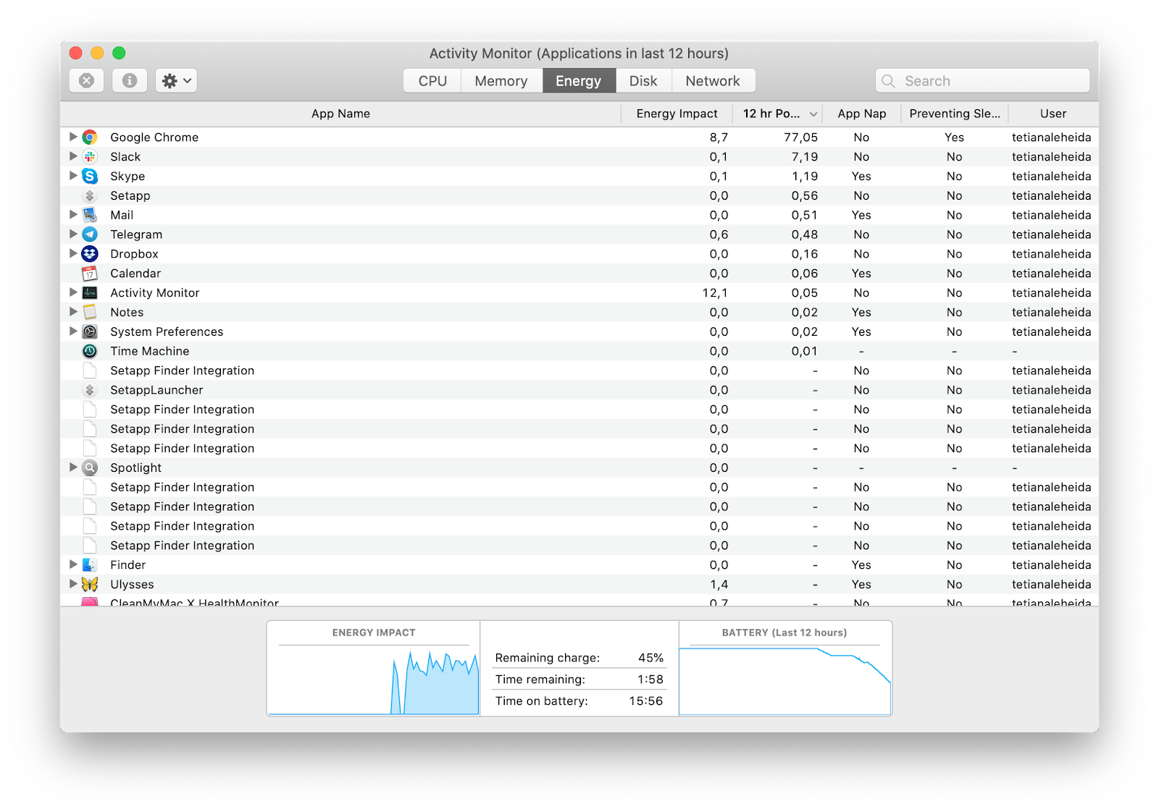Screen dimensions: 1159x812
Task: Expand the Google Chrome process row
Action: pyautogui.click(x=73, y=137)
